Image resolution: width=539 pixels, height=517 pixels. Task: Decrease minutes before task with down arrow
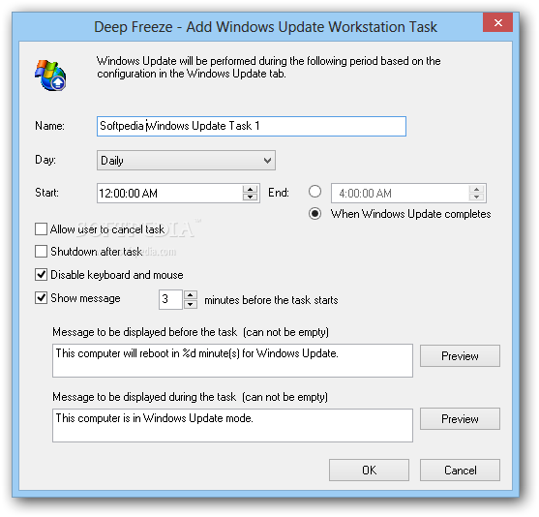pos(191,304)
